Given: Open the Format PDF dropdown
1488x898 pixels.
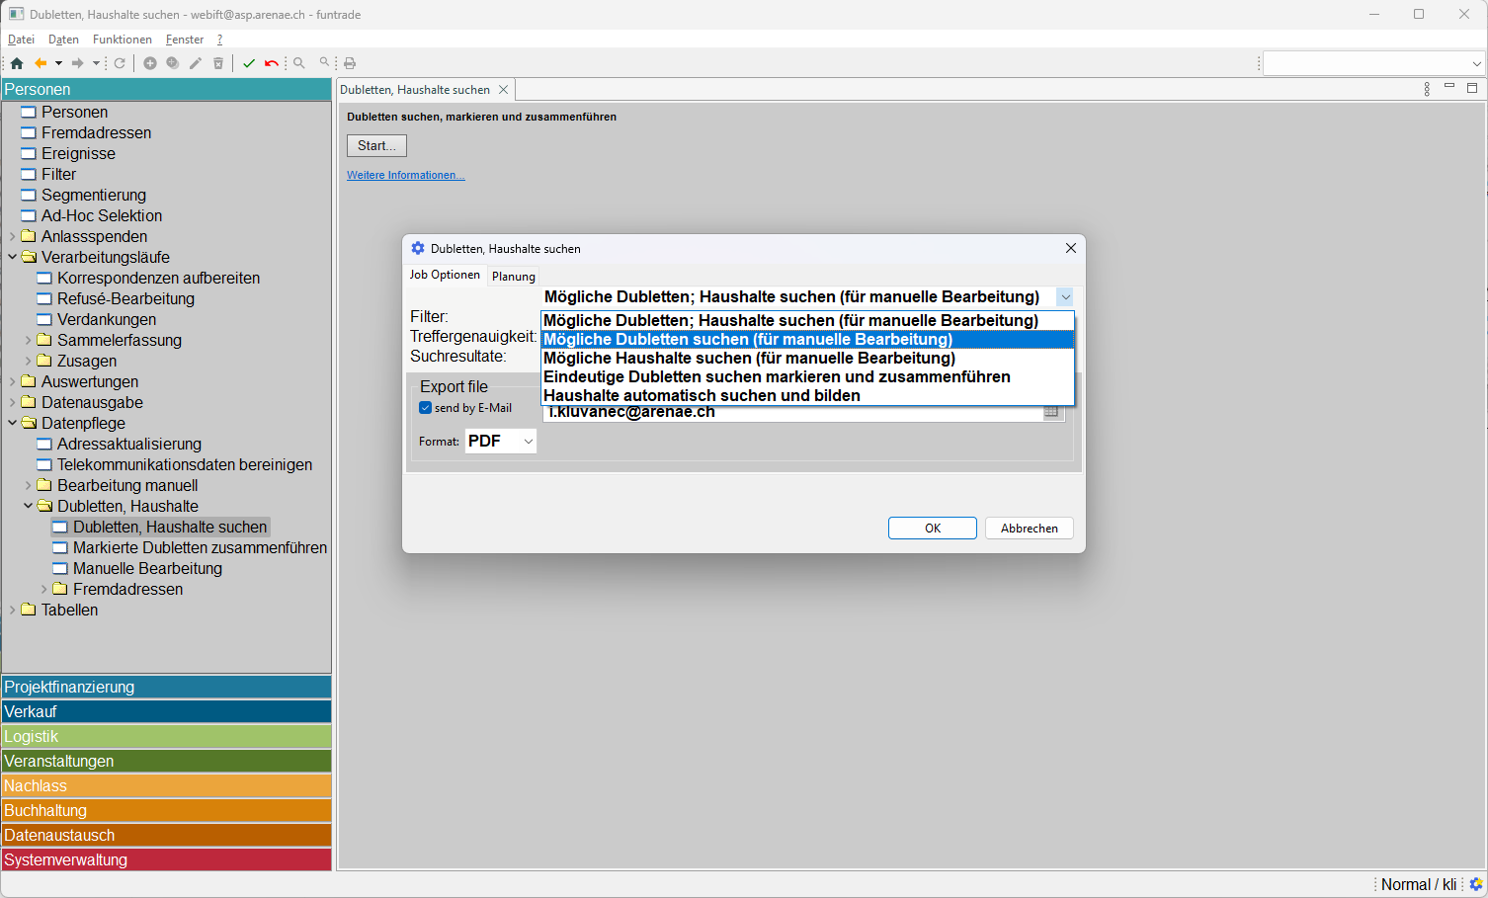Looking at the screenshot, I should 500,442.
